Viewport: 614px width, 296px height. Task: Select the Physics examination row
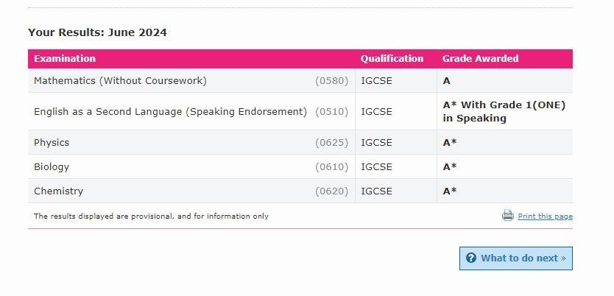pyautogui.click(x=300, y=143)
